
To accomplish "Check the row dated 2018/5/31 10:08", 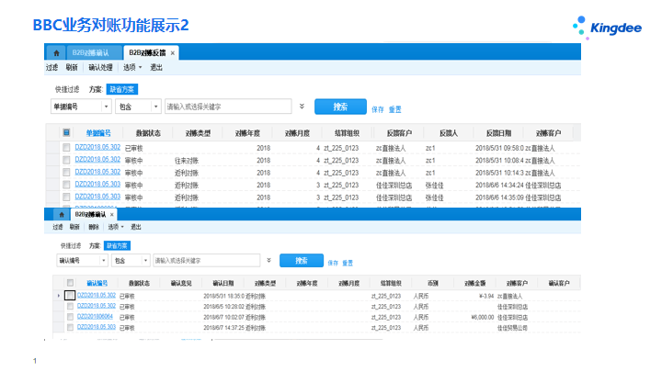I will 66,160.
